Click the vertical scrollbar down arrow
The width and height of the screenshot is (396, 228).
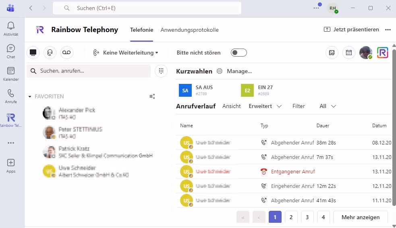tap(394, 226)
